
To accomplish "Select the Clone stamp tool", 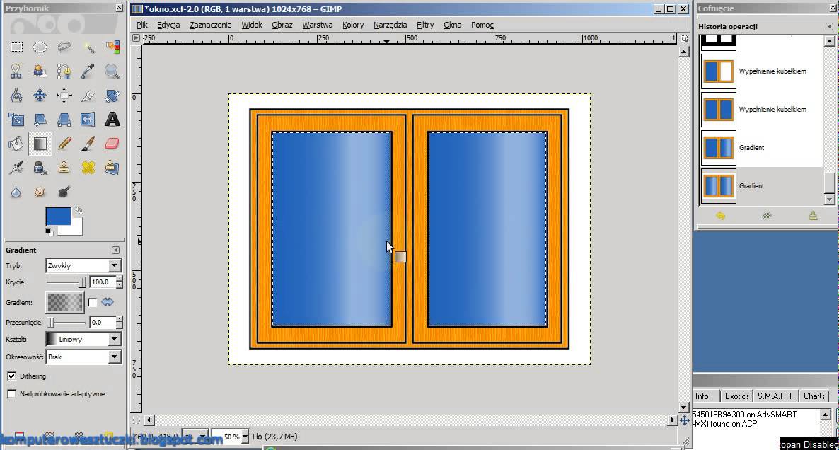I will pos(64,168).
